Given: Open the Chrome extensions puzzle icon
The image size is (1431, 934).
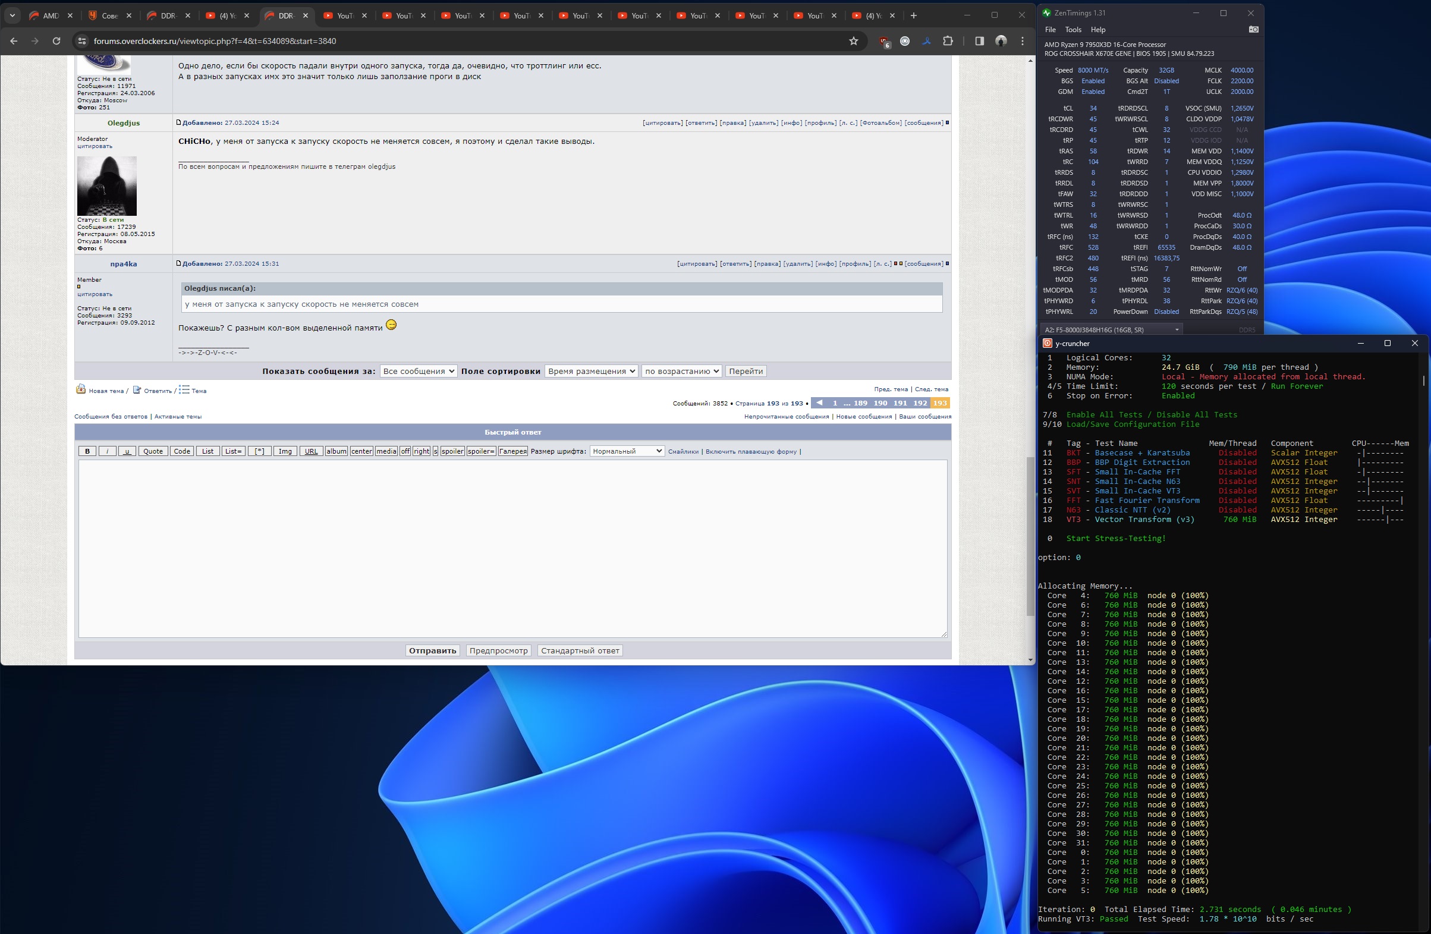Looking at the screenshot, I should pyautogui.click(x=948, y=41).
